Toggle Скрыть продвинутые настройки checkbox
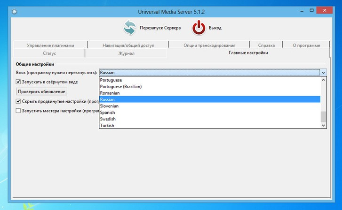342x210 pixels. [18, 101]
